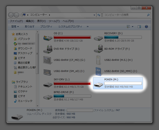
Task: Click the help question mark icon
Action: pos(146,27)
